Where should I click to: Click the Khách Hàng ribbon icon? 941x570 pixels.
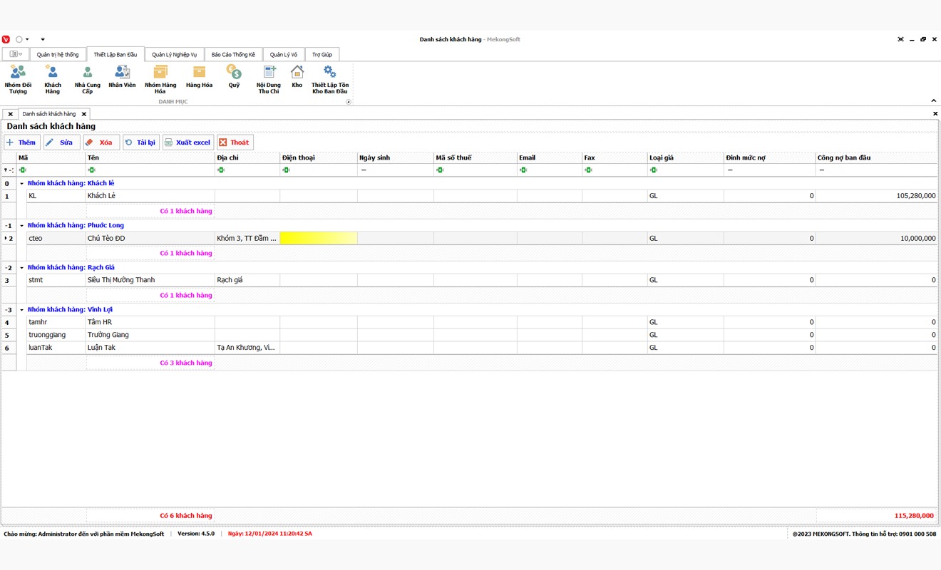53,78
